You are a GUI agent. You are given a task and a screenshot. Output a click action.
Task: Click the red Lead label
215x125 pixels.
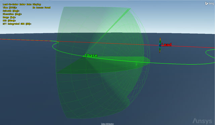tap(167, 45)
